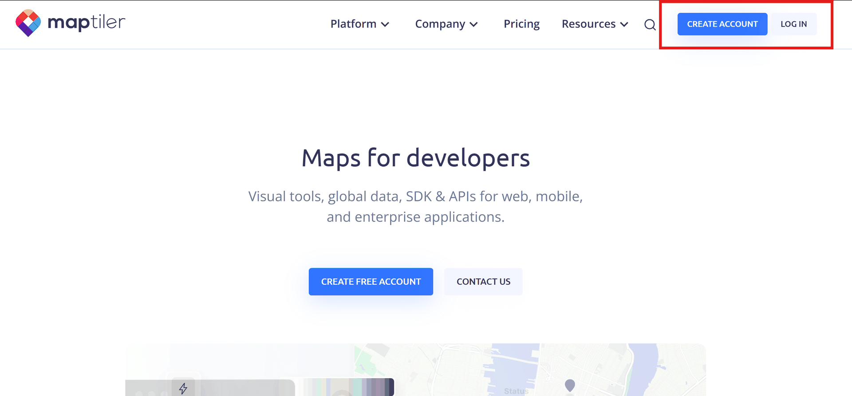The image size is (852, 396).
Task: Select the Company navigation item
Action: coord(440,24)
